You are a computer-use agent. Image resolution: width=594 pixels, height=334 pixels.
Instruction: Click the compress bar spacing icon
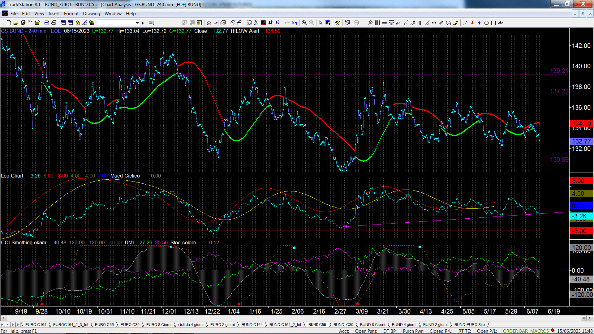click(x=287, y=23)
